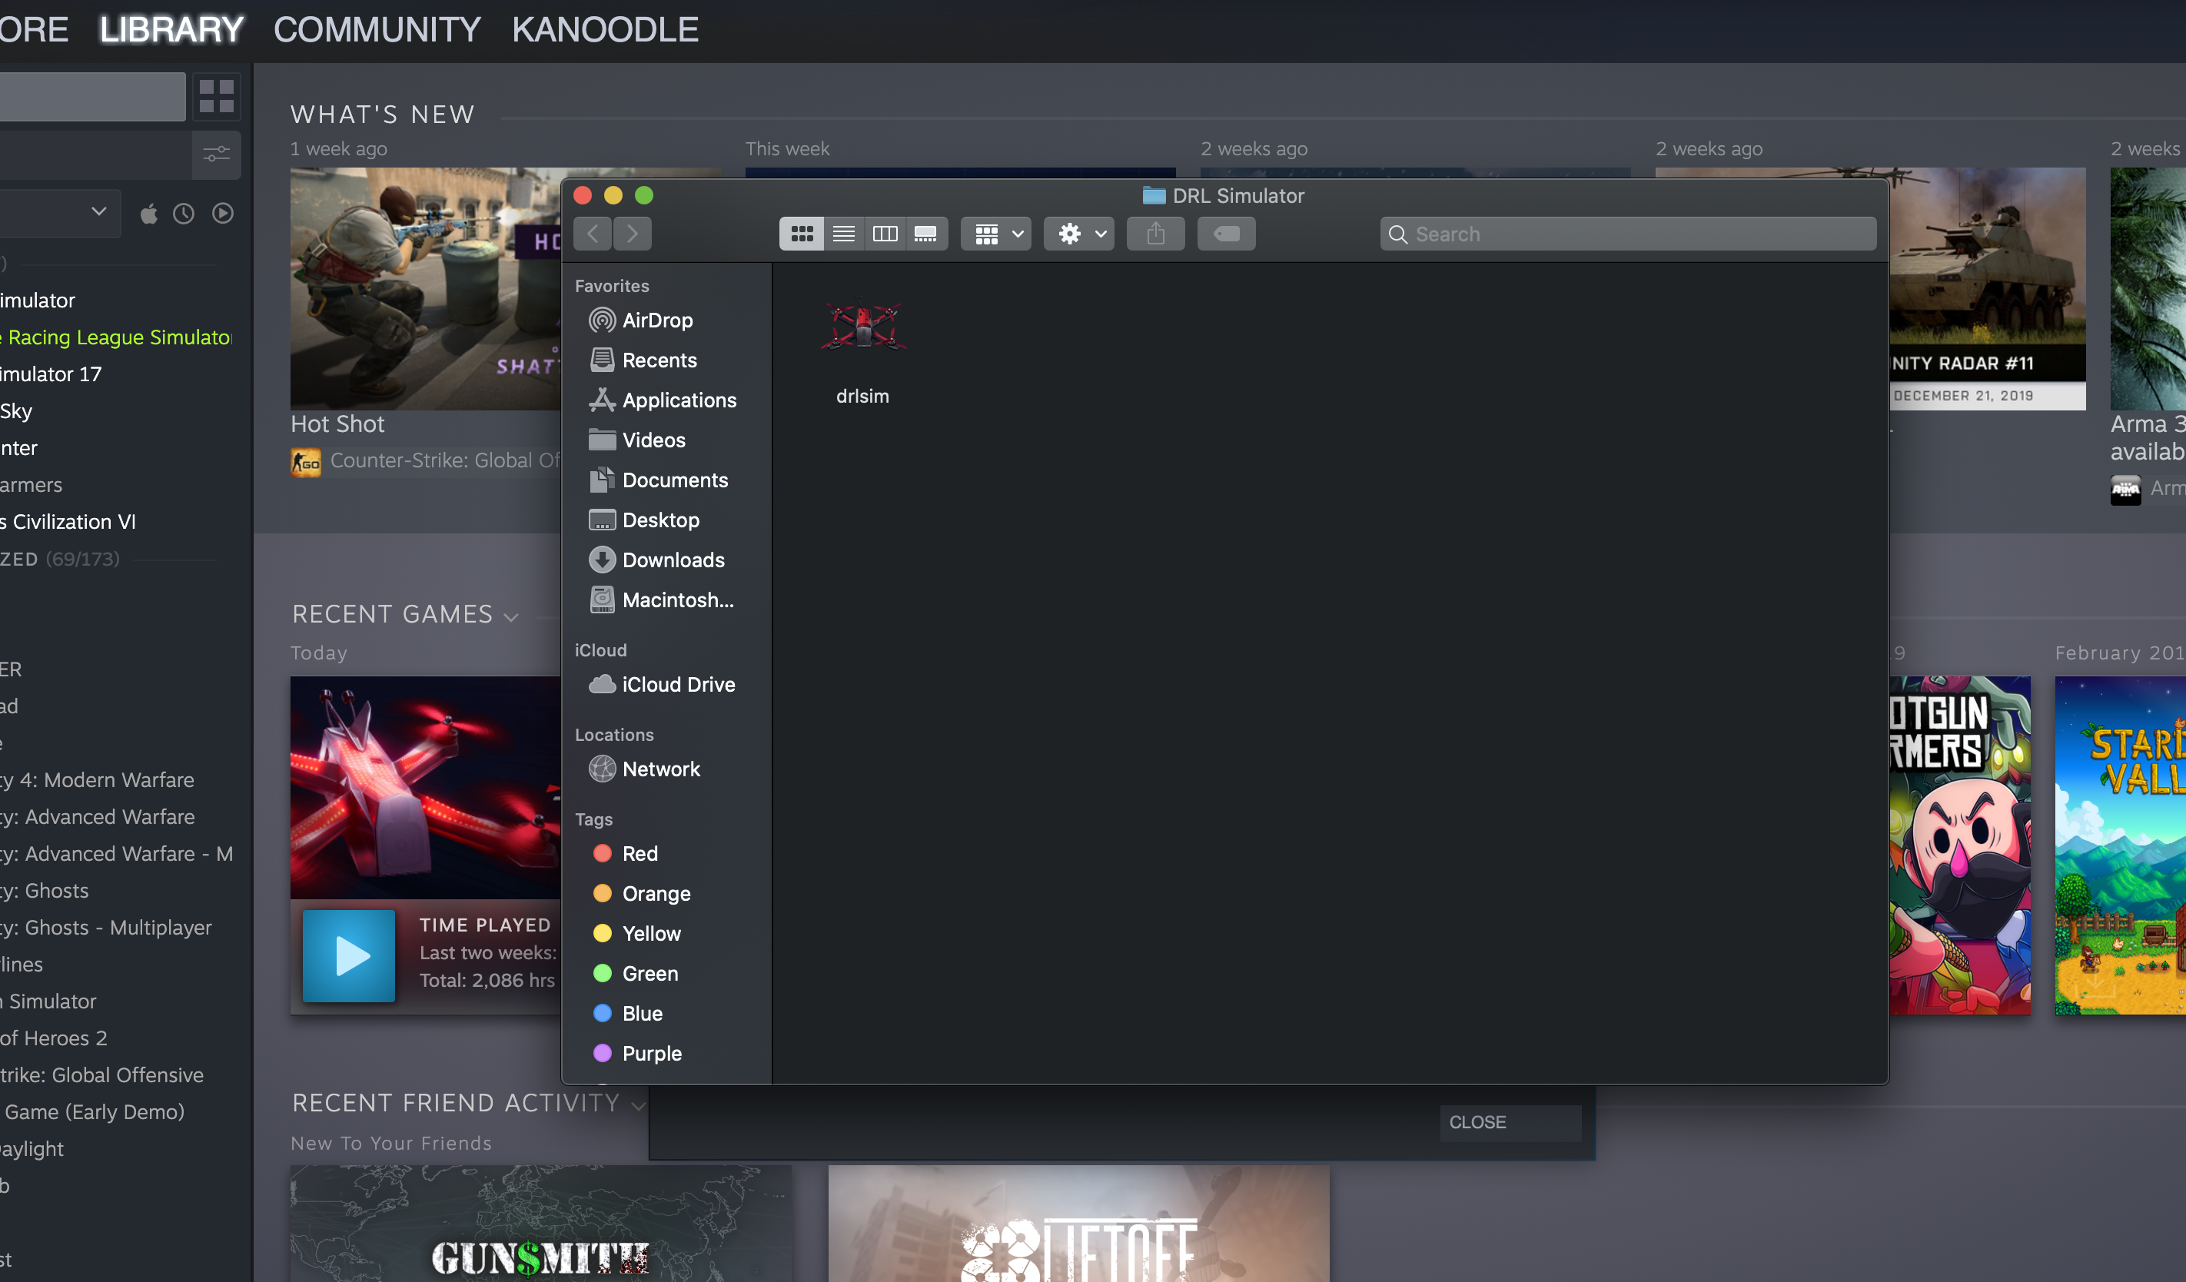Open the Community tab

point(377,30)
